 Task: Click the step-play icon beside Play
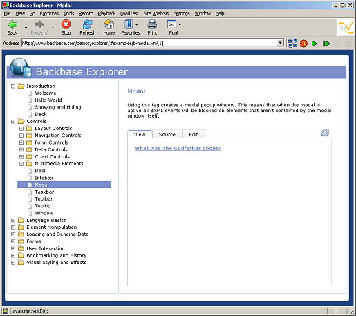[326, 44]
